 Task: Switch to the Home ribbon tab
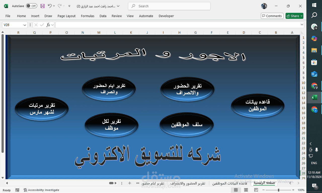pyautogui.click(x=21, y=16)
